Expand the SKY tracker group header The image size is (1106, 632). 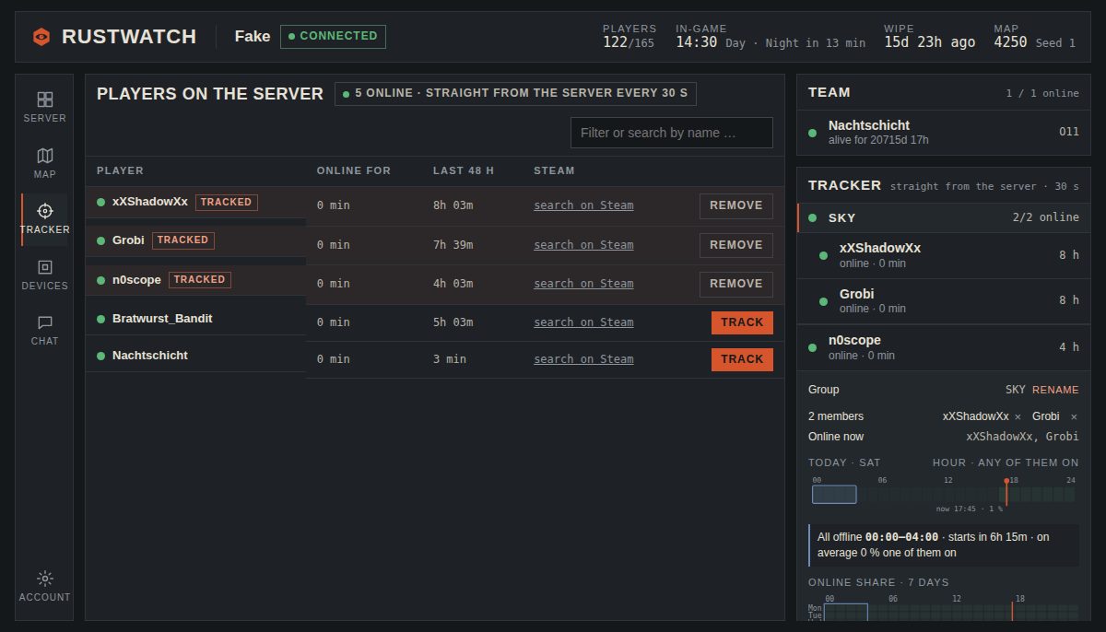tap(944, 217)
